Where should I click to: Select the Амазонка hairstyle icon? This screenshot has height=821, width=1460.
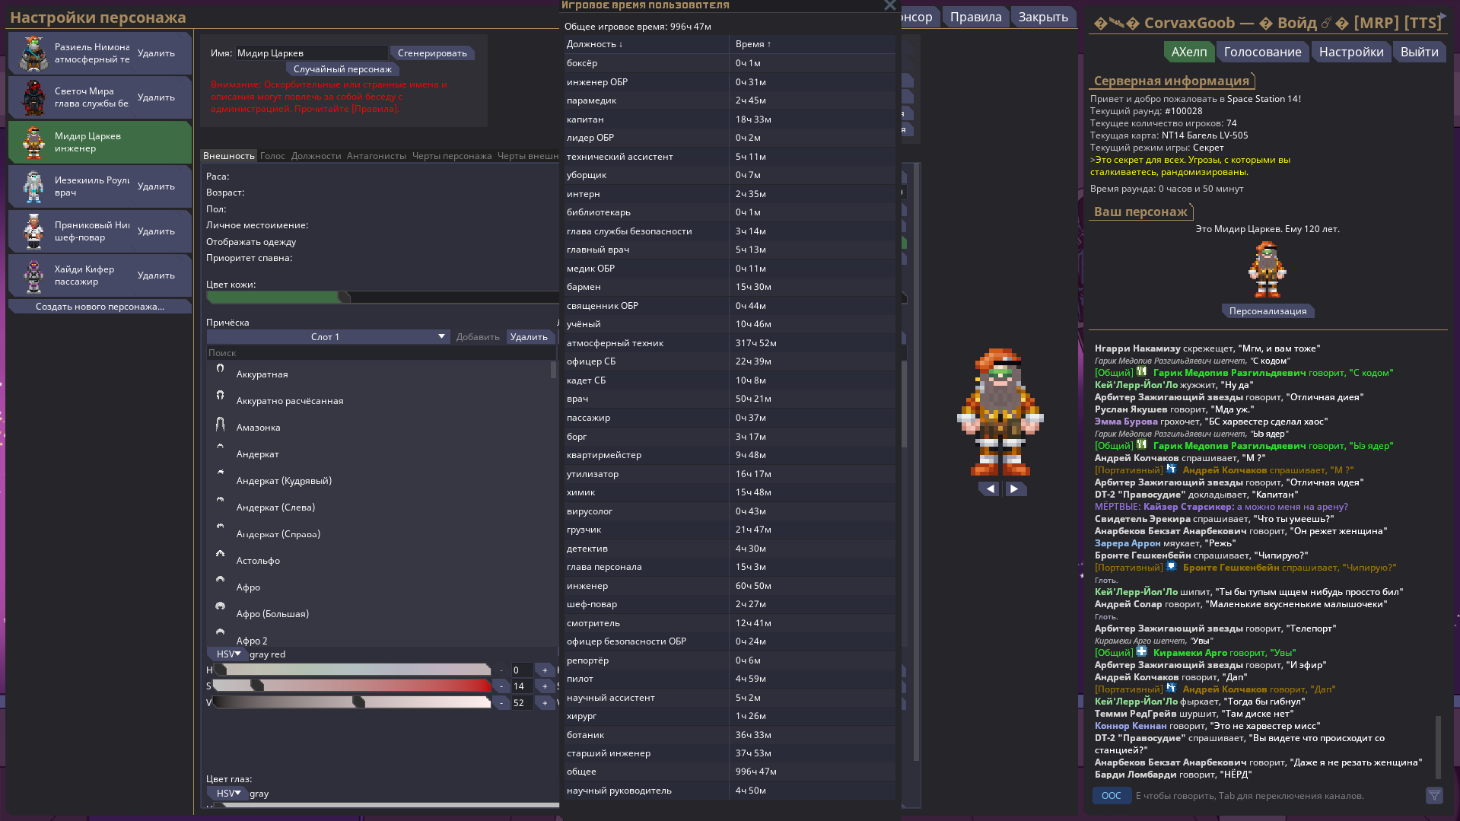point(220,425)
